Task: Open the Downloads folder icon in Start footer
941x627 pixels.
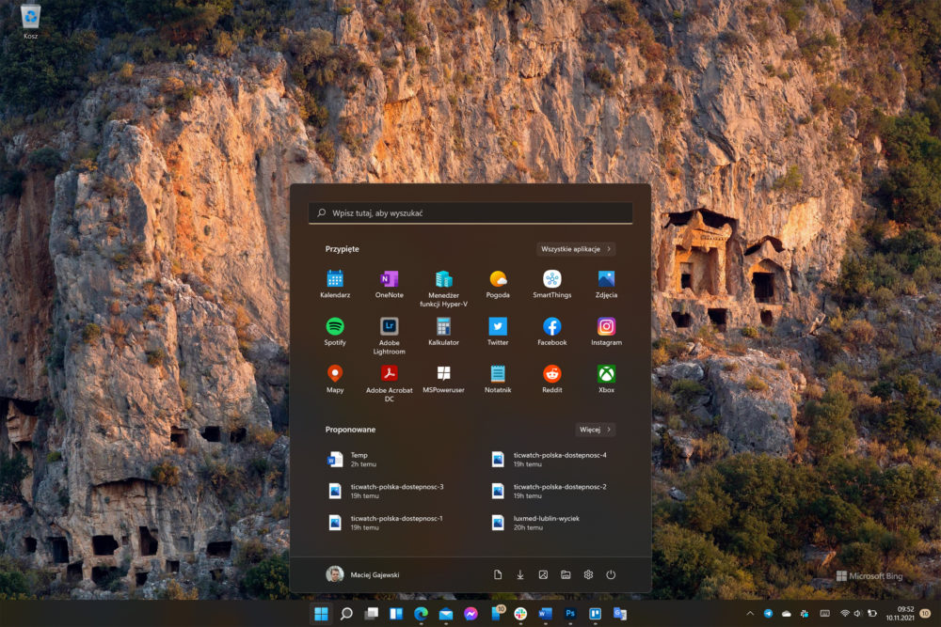Action: 520,575
